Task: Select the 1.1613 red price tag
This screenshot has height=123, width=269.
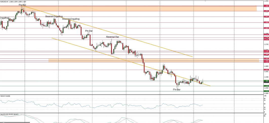Action: 266,70
